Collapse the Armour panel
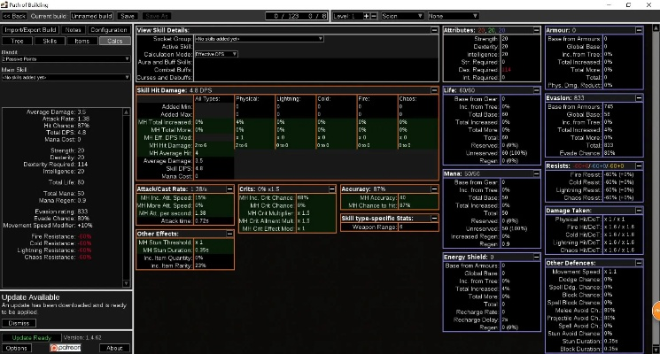The height and width of the screenshot is (354, 660). pos(638,30)
